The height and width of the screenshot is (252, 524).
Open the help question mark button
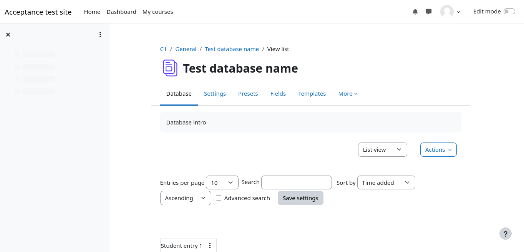point(505,234)
